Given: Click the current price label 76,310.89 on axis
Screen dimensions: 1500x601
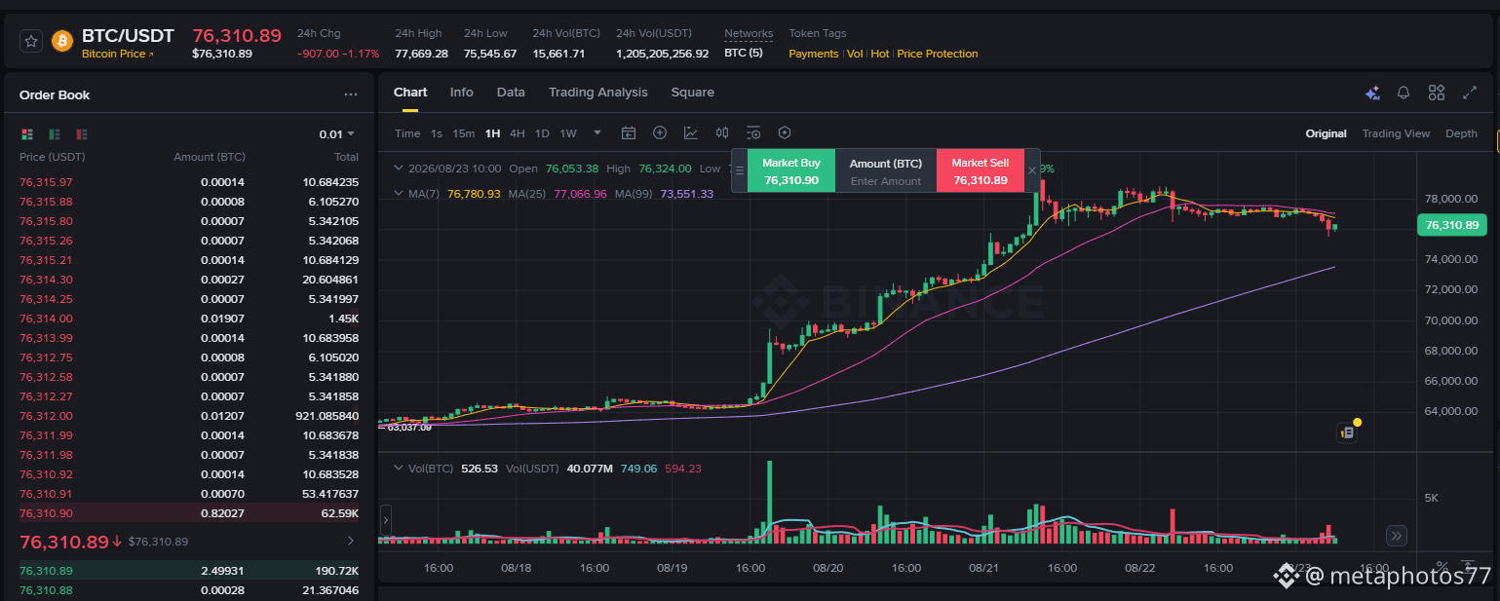Looking at the screenshot, I should pyautogui.click(x=1451, y=225).
